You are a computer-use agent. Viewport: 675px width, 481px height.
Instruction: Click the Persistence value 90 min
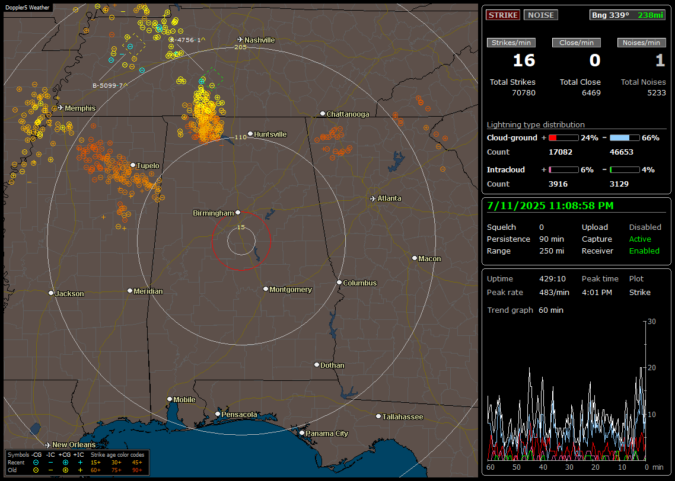pyautogui.click(x=552, y=239)
